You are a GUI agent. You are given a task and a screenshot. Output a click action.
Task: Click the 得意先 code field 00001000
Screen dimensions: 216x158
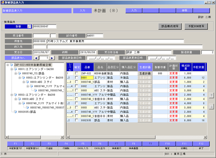[x=39, y=41]
